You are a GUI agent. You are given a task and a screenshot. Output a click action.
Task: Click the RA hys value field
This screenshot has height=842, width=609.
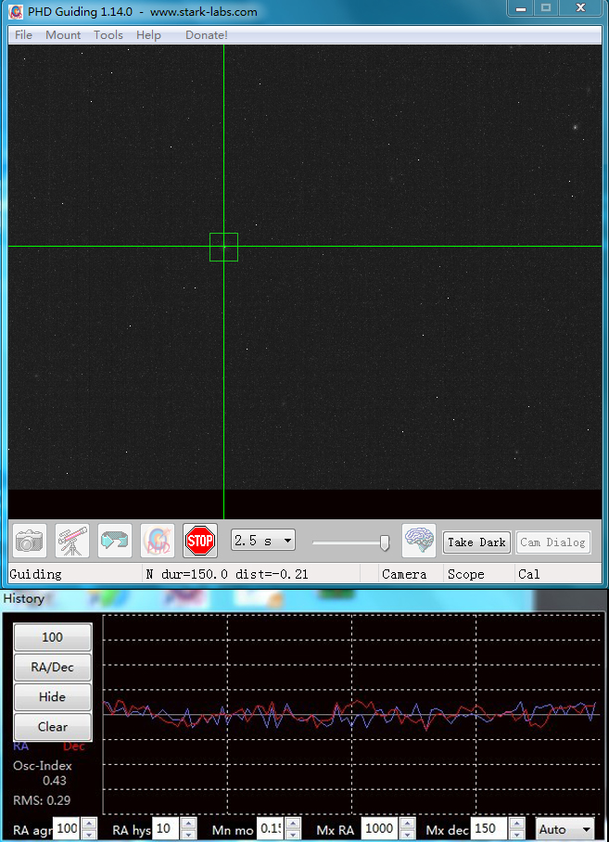click(166, 829)
